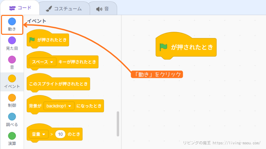266x149 pixels.
Task: Click the value field showing 10
Action: click(60, 134)
